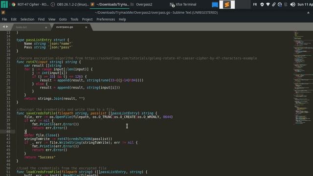
Task: Click the paperclip clipboard tray icon
Action: tap(274, 4)
